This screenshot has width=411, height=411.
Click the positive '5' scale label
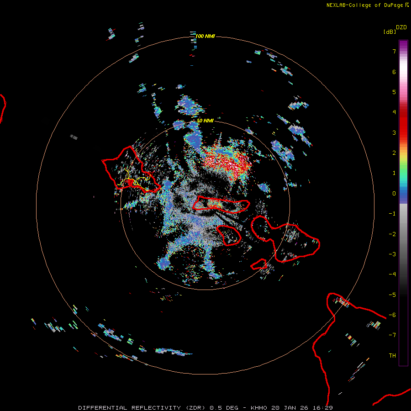pyautogui.click(x=394, y=92)
